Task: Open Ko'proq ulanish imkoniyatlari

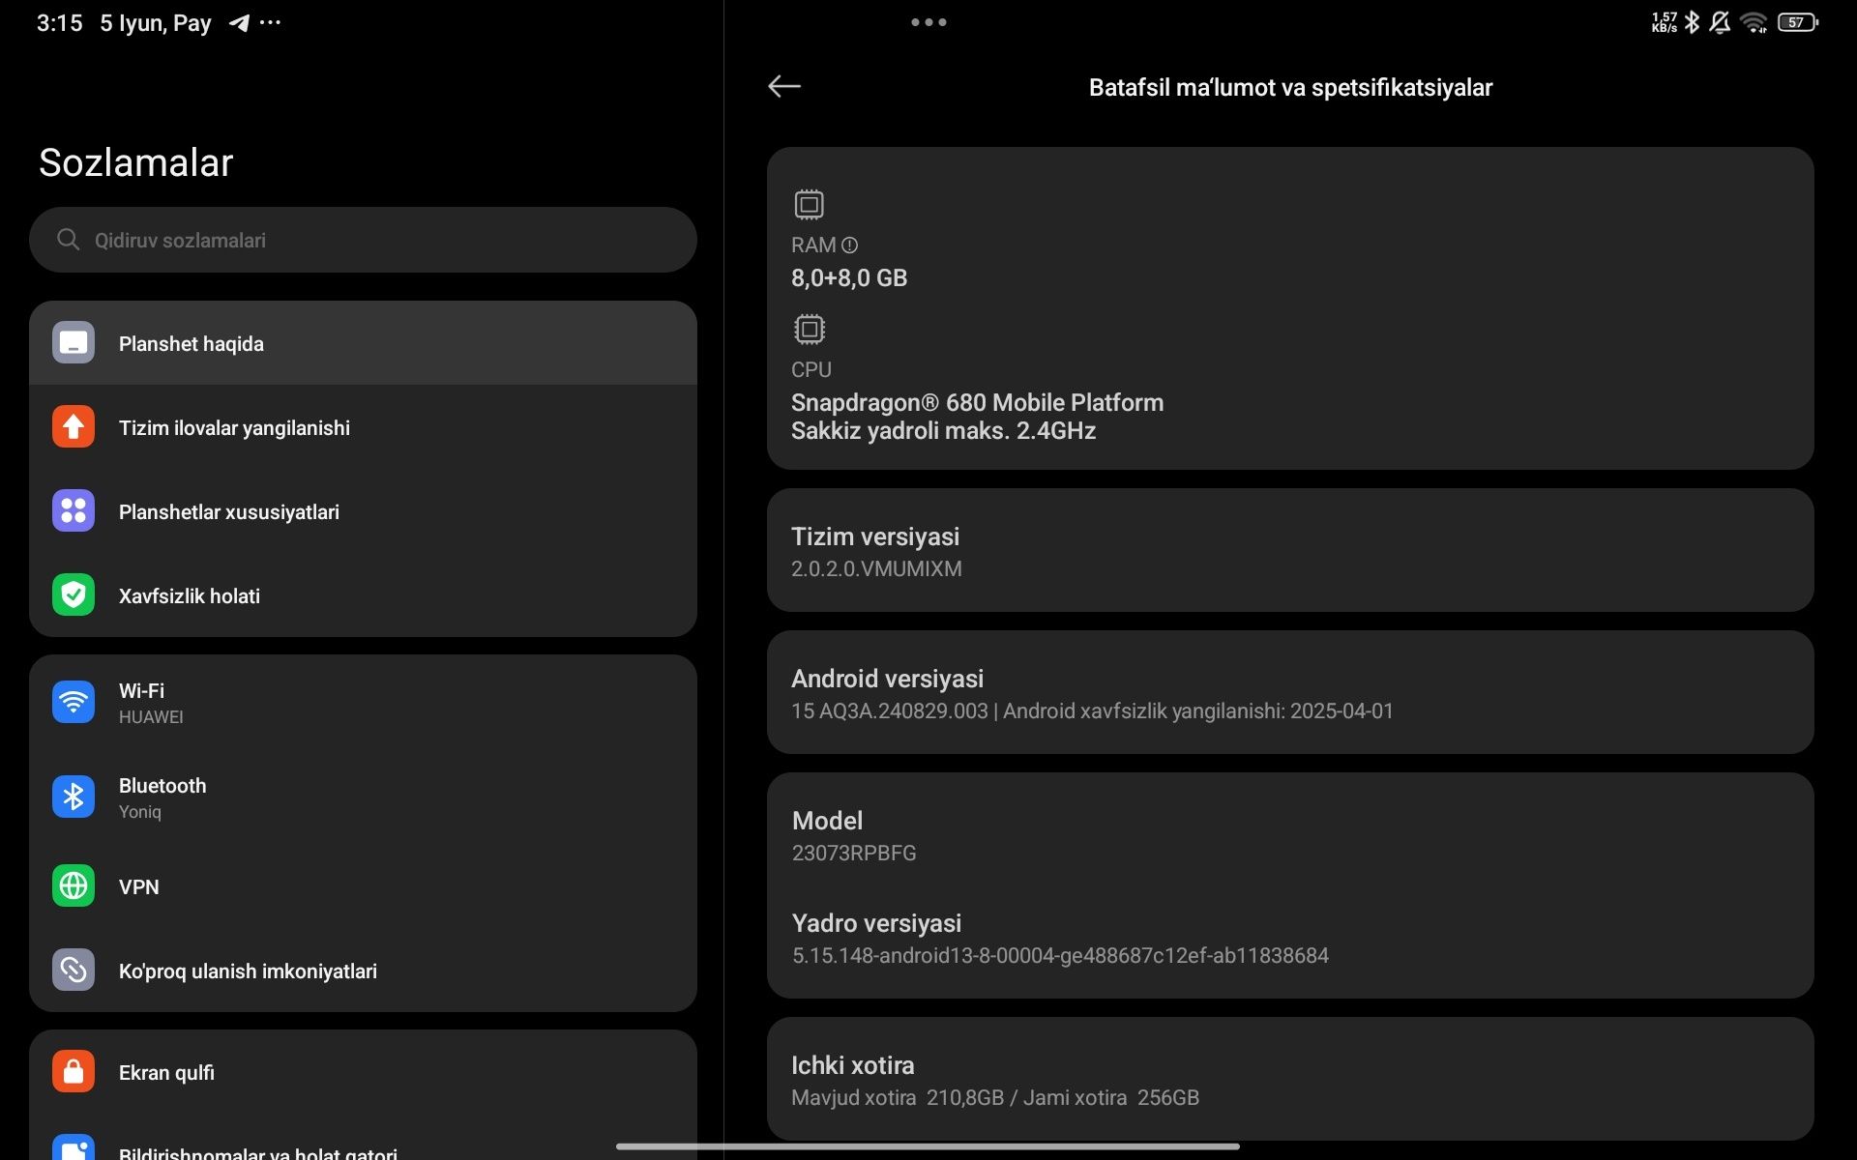Action: pos(363,971)
